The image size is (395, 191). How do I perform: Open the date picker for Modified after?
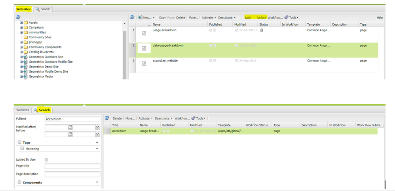(x=70, y=127)
